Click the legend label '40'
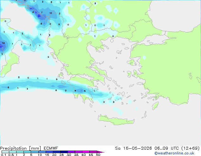 point(83,155)
